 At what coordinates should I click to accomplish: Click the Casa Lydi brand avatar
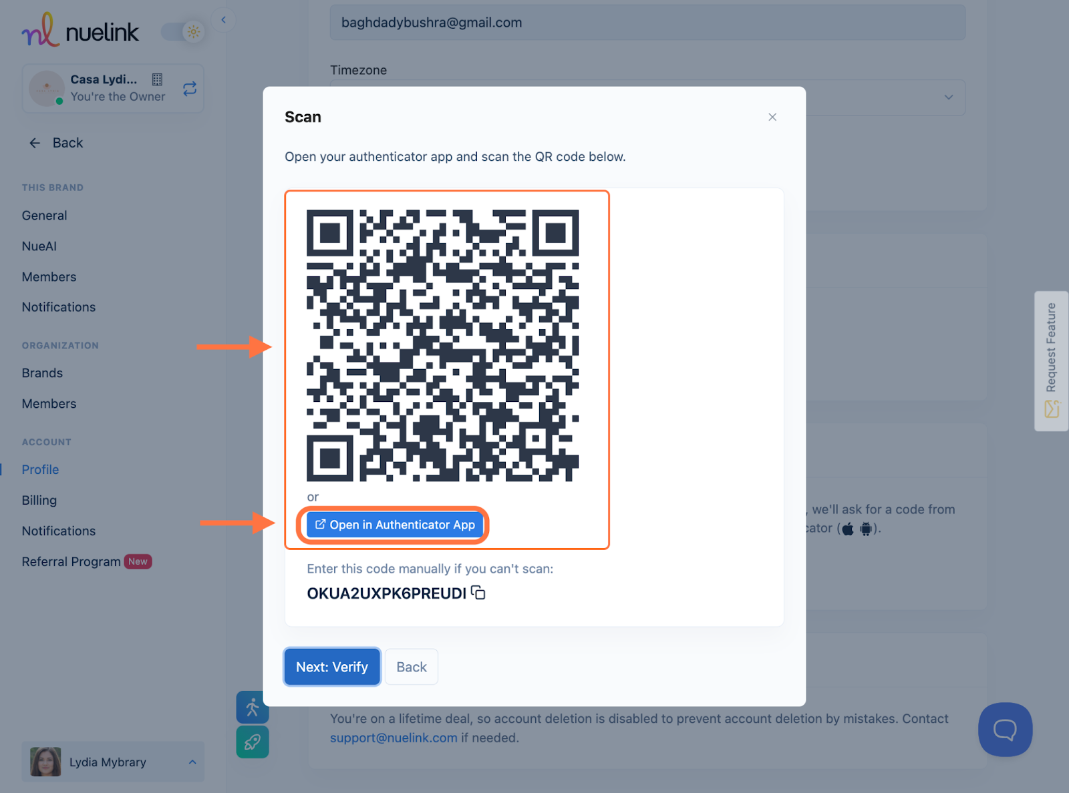point(47,88)
